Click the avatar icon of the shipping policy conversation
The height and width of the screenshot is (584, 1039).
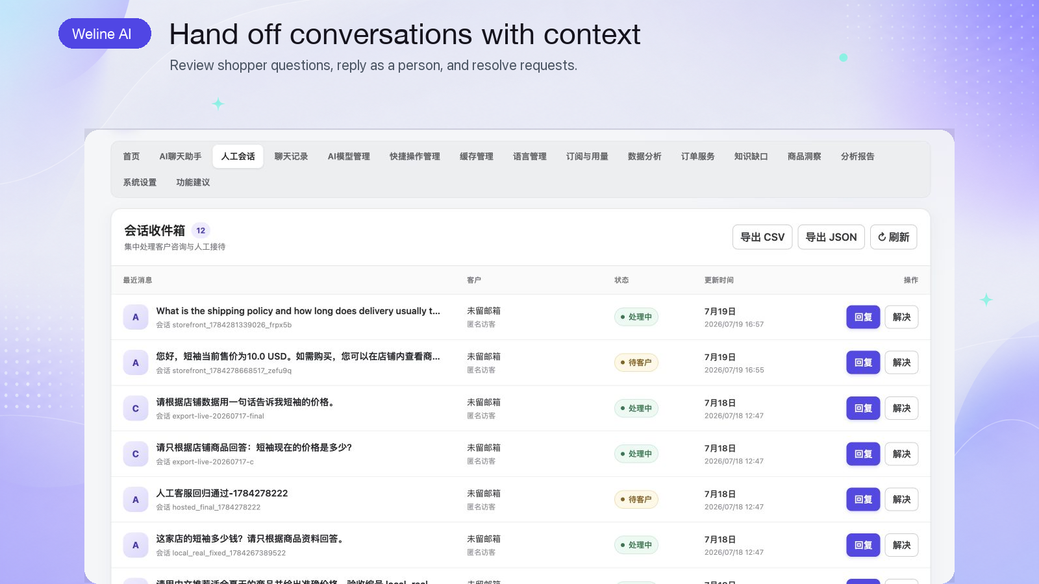tap(136, 317)
